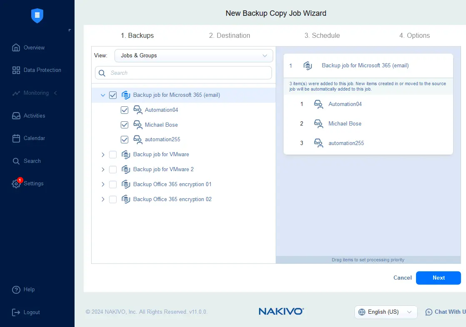466x327 pixels.
Task: Open the Overview home icon
Action: click(x=16, y=47)
